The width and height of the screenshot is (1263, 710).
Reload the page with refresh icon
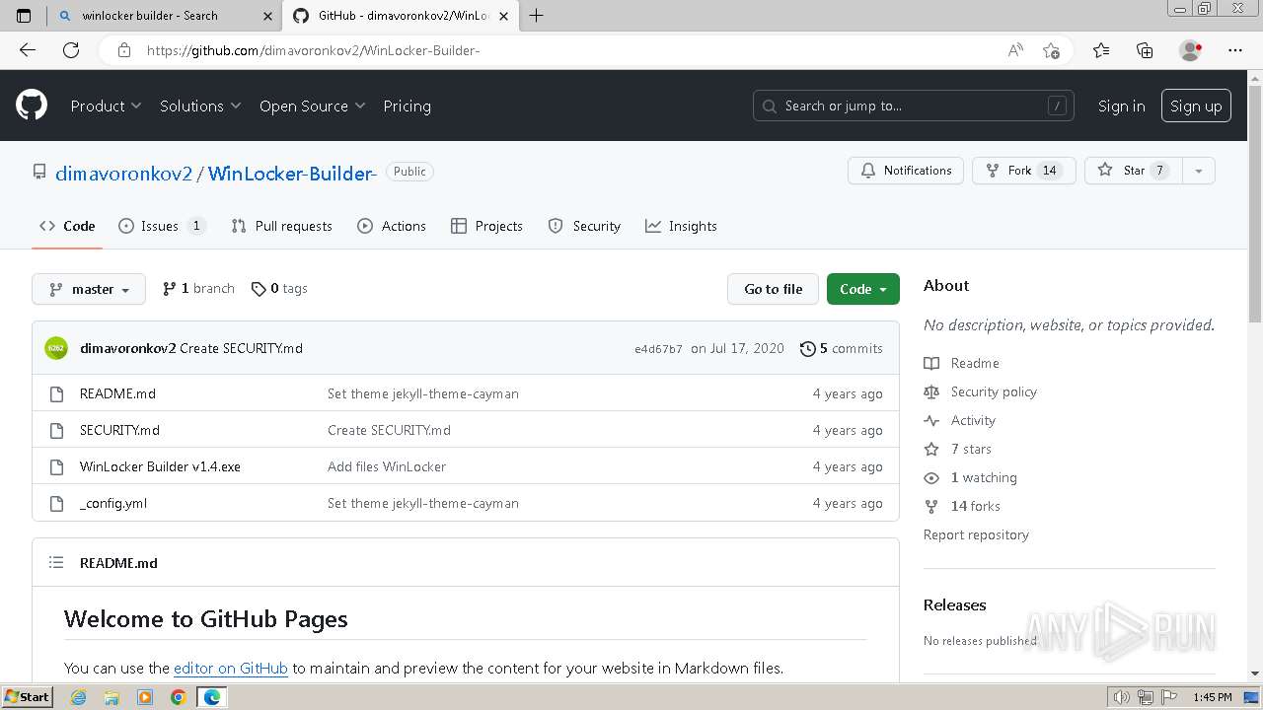71,50
